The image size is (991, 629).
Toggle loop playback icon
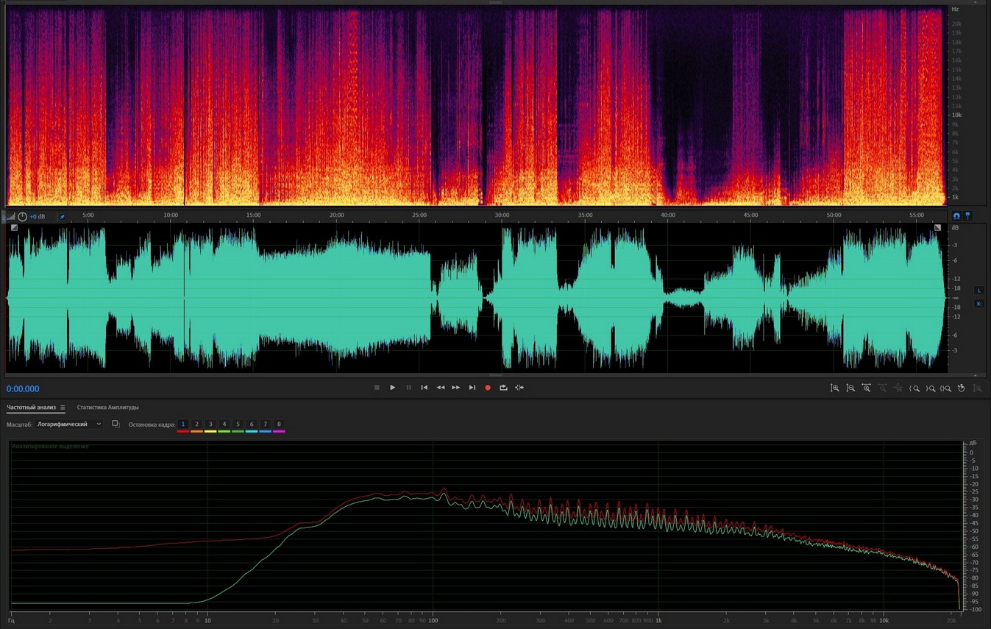[x=503, y=388]
